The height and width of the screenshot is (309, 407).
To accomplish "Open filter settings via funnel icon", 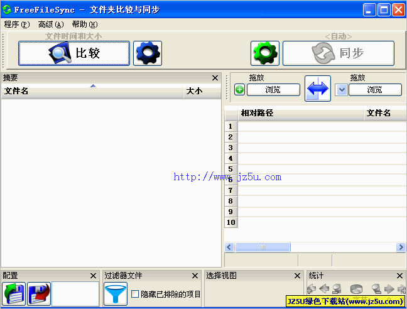I will pos(116,294).
